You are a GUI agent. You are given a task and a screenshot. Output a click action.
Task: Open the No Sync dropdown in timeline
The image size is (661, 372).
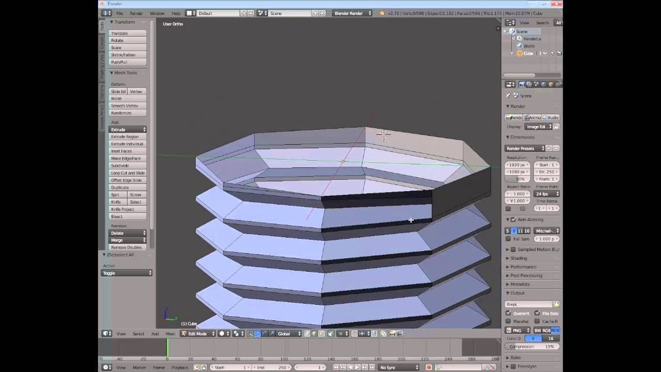399,367
